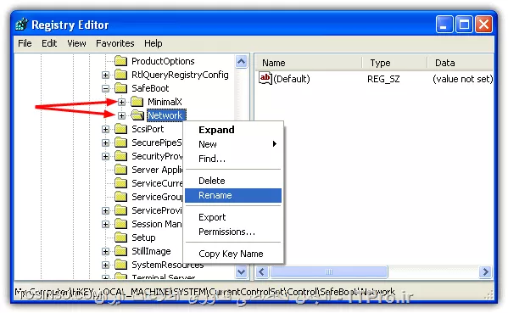The width and height of the screenshot is (508, 313).
Task: Select the SafeBoot folder icon
Action: [x=121, y=88]
